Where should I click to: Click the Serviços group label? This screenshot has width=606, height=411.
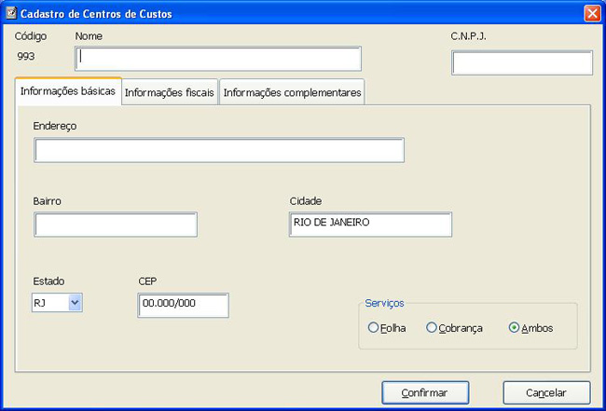pyautogui.click(x=385, y=303)
